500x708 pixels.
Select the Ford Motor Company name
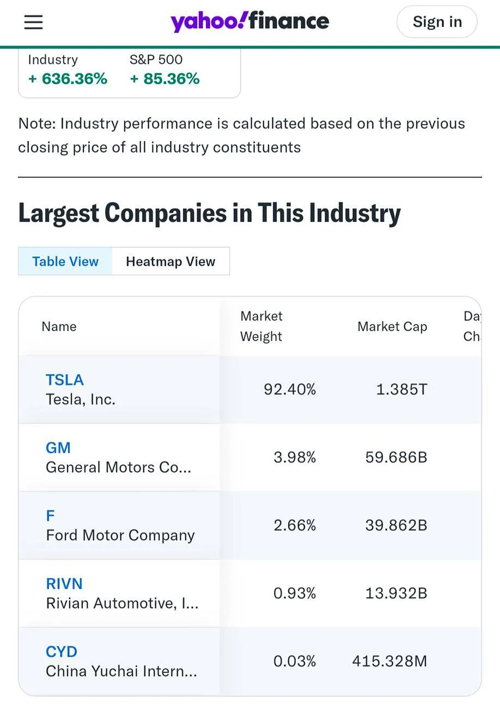[120, 535]
